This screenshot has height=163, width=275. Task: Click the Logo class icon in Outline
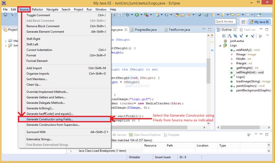coord(225,45)
